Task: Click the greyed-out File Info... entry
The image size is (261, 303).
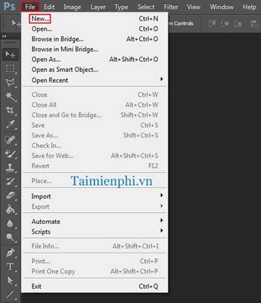Action: click(x=95, y=246)
